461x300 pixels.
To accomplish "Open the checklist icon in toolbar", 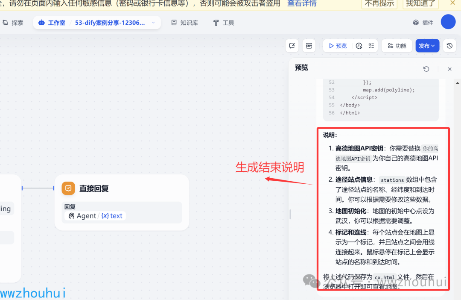I will (371, 46).
